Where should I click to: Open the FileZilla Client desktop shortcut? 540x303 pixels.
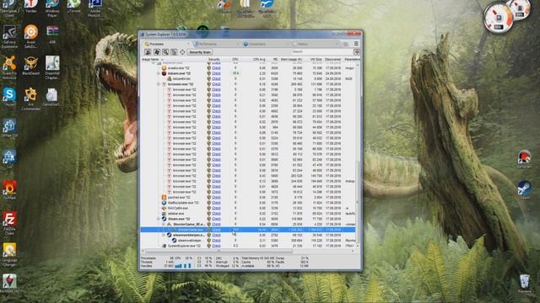click(x=9, y=223)
